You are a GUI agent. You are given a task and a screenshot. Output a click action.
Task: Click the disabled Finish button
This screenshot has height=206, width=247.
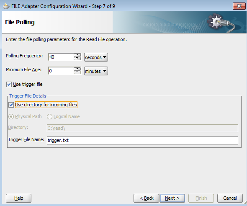[201, 198]
